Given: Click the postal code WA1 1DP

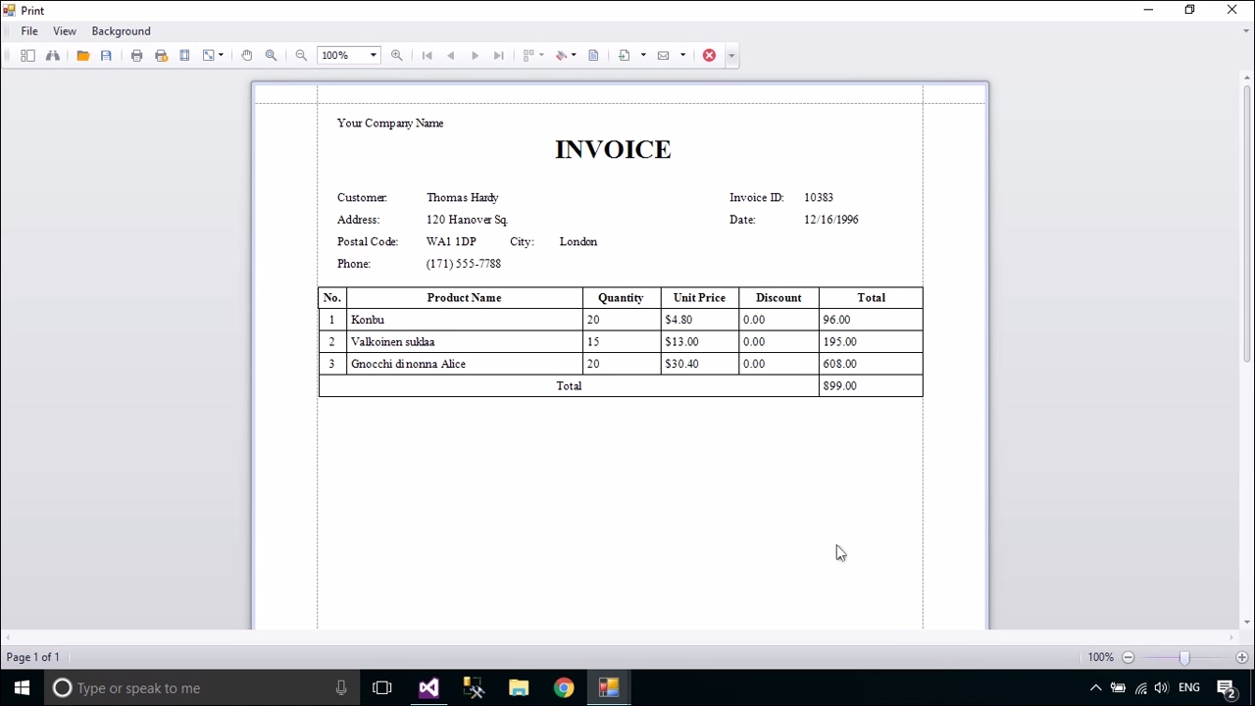Looking at the screenshot, I should click(451, 242).
